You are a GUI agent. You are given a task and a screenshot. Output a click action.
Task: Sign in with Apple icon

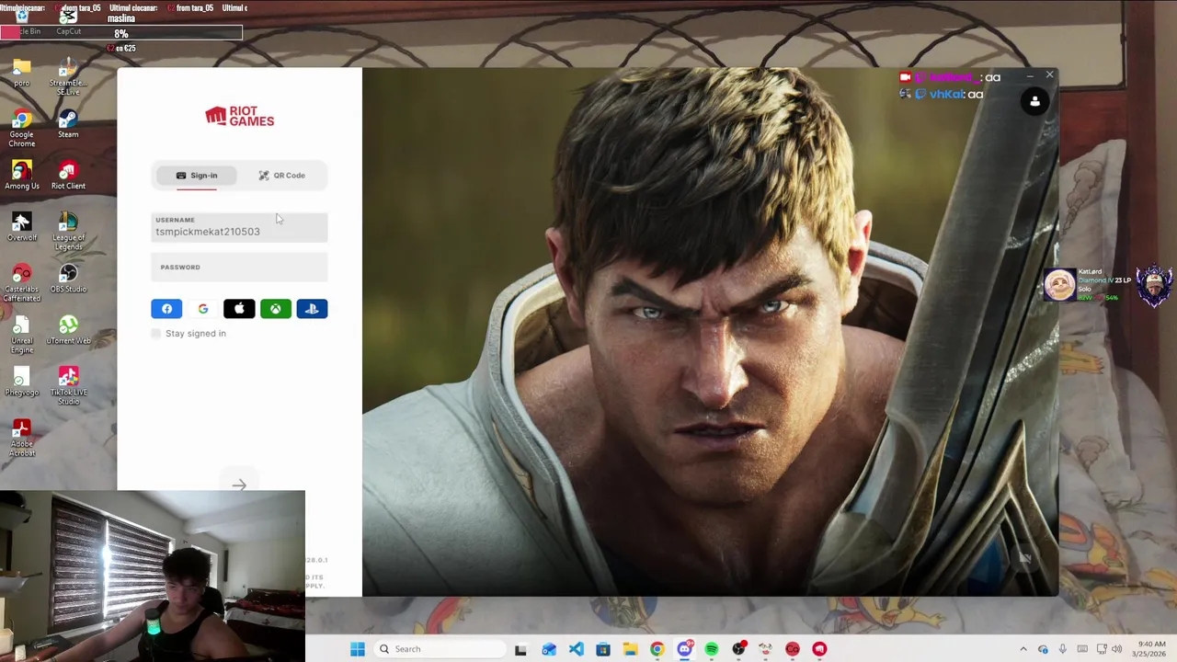(x=239, y=309)
